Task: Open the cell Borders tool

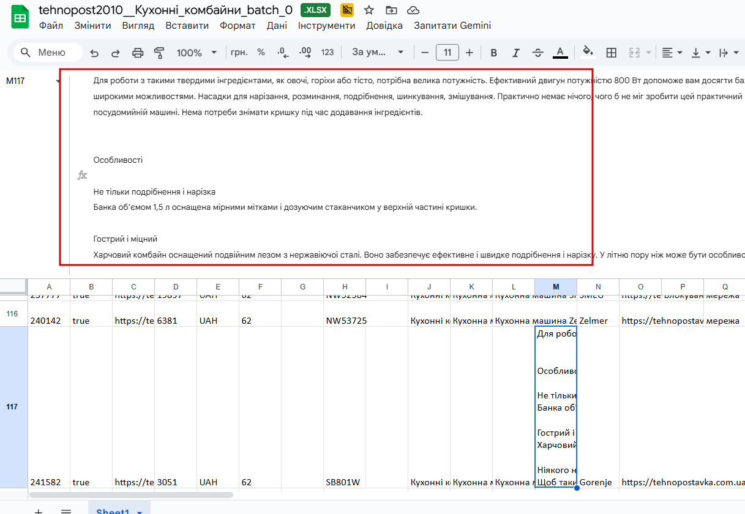Action: (x=611, y=53)
